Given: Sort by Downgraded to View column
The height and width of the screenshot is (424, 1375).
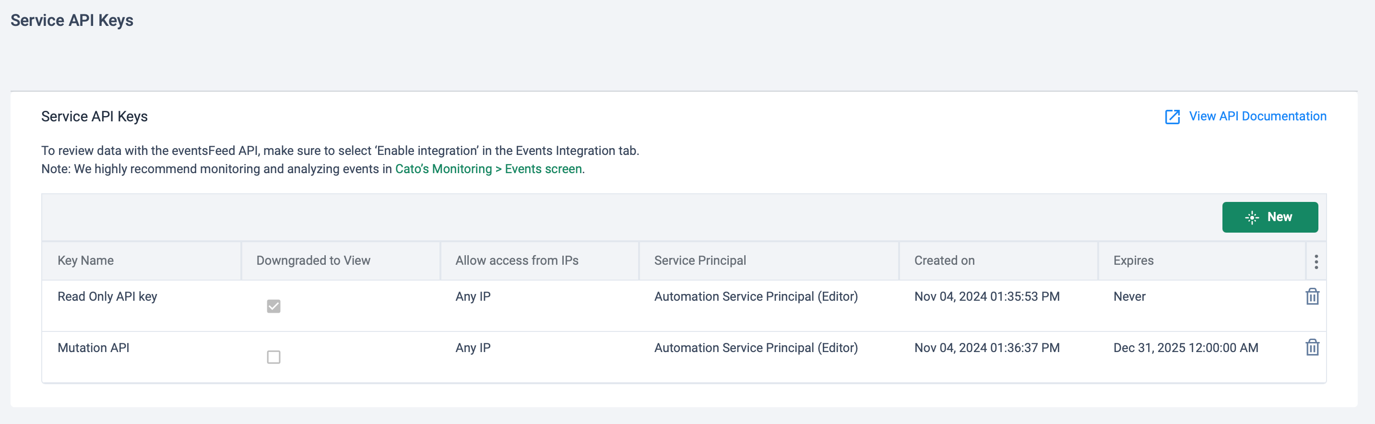Looking at the screenshot, I should (x=313, y=261).
